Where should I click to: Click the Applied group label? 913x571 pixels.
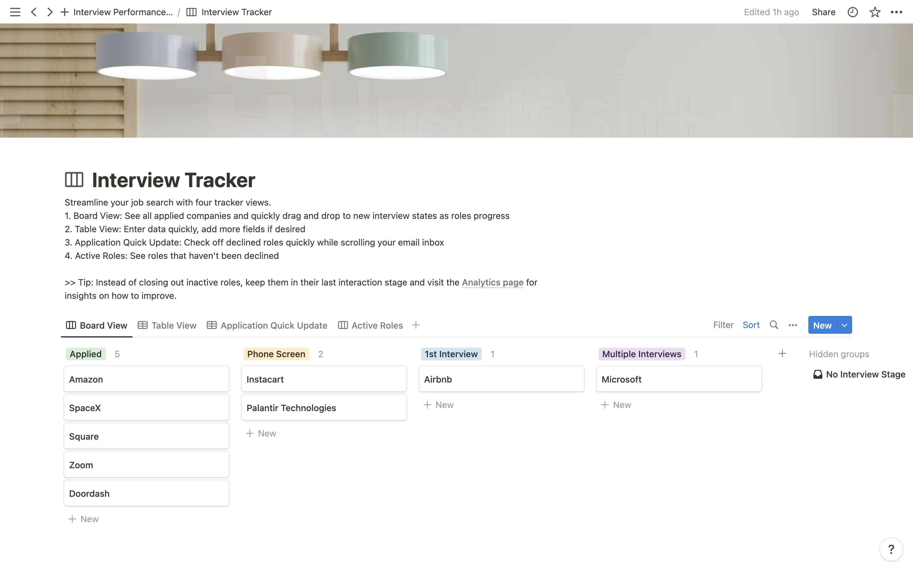[x=86, y=354]
